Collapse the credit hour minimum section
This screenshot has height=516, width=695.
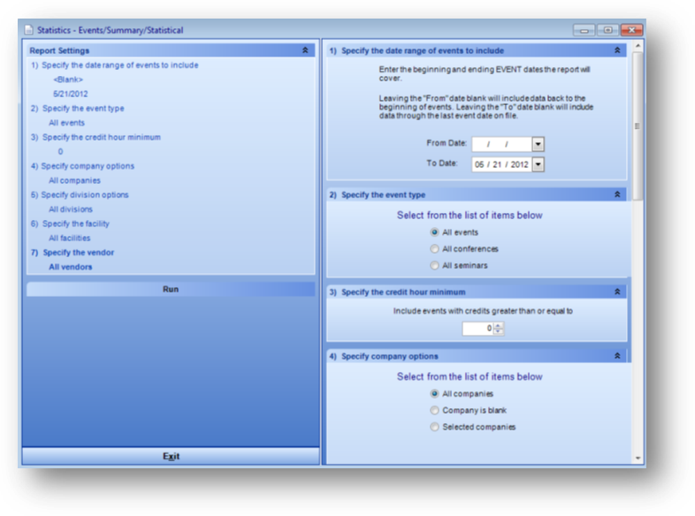tap(617, 292)
